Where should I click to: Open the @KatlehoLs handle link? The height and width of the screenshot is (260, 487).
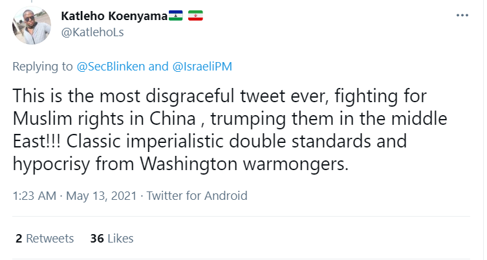(91, 32)
